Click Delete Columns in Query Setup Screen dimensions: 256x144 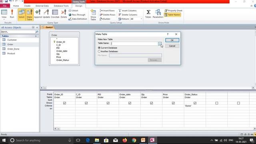(128, 15)
